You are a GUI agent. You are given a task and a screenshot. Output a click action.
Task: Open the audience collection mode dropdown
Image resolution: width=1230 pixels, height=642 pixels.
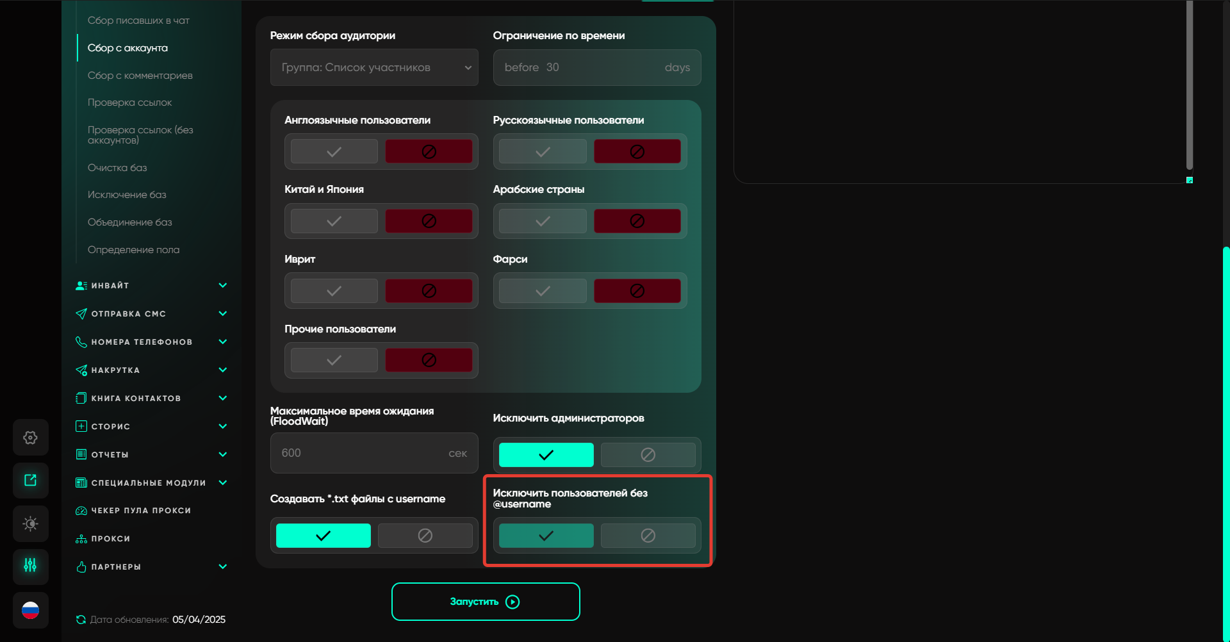[x=374, y=67]
